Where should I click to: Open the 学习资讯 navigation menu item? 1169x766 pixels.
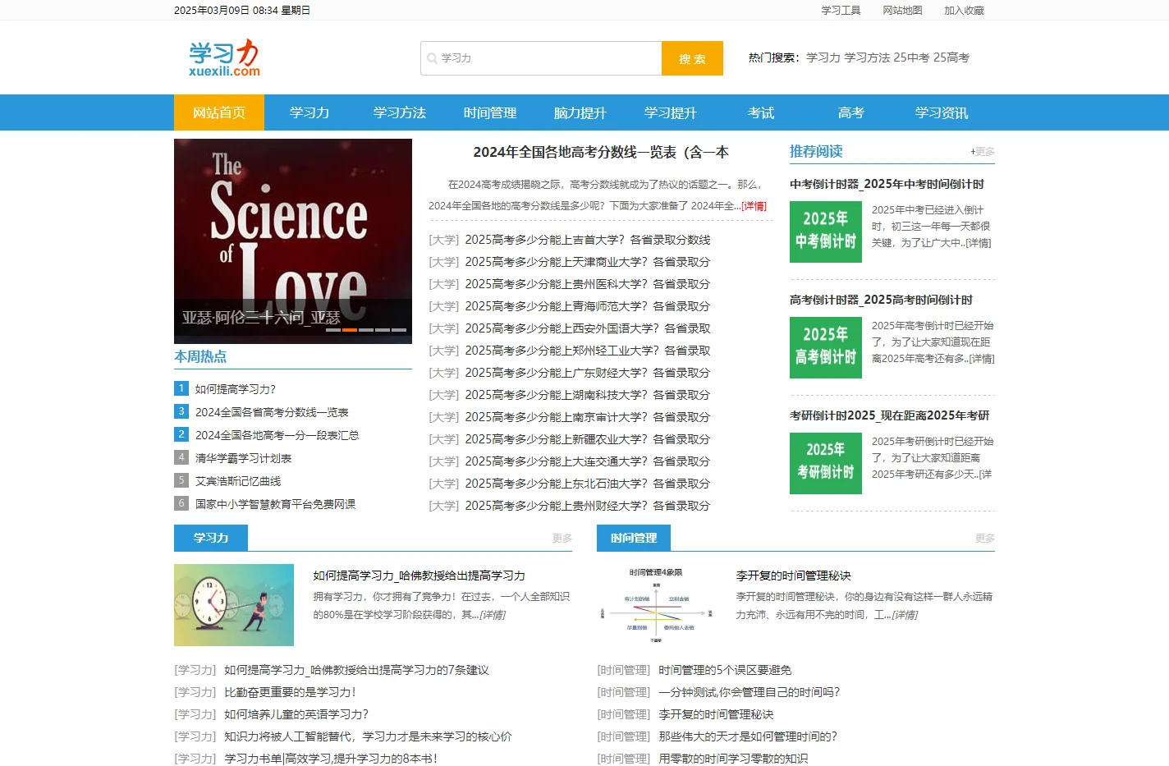click(x=942, y=112)
